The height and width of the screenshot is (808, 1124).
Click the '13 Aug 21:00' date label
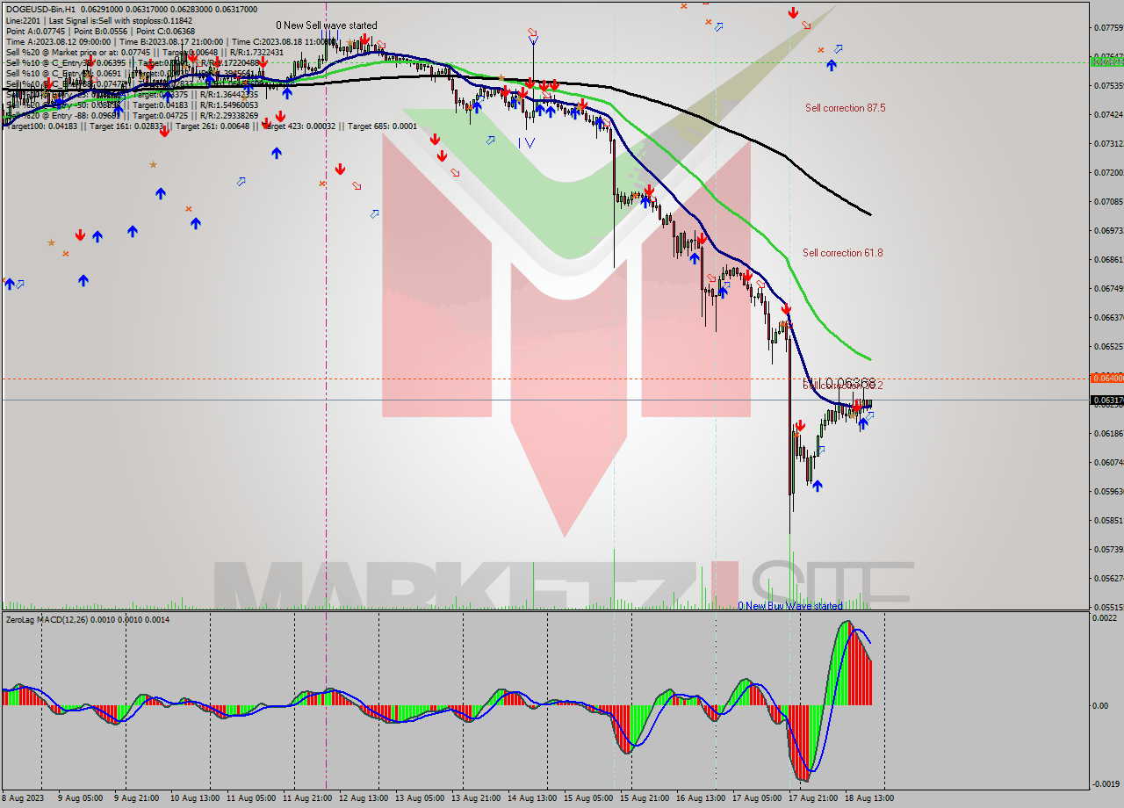click(x=477, y=798)
